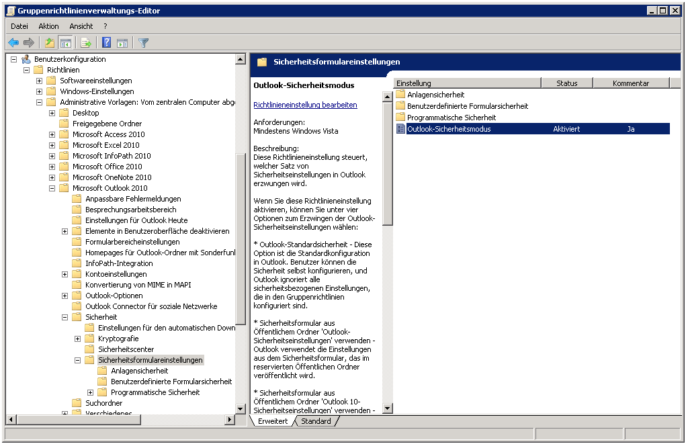The image size is (686, 444).
Task: Open help with the question mark toolbar icon
Action: pyautogui.click(x=106, y=42)
